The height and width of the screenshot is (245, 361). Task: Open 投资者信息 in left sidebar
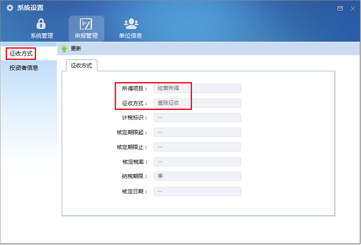point(24,68)
